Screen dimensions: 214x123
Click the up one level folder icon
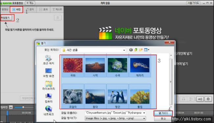(136, 50)
